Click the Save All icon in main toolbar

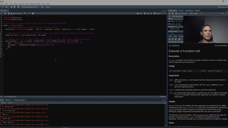15,7
